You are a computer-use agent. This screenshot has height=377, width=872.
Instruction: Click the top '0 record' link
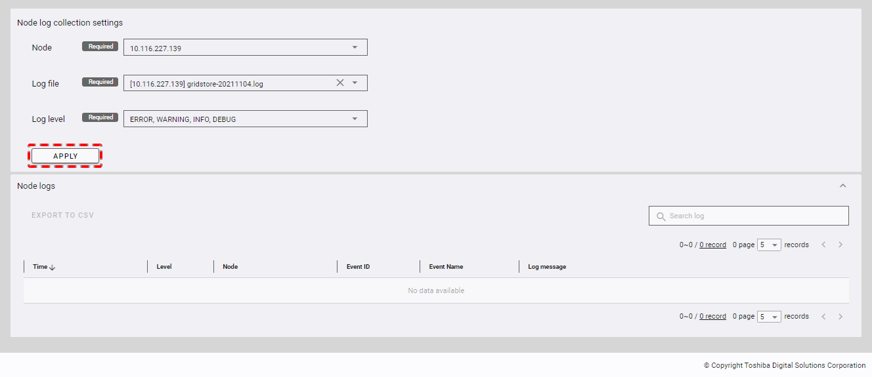712,245
